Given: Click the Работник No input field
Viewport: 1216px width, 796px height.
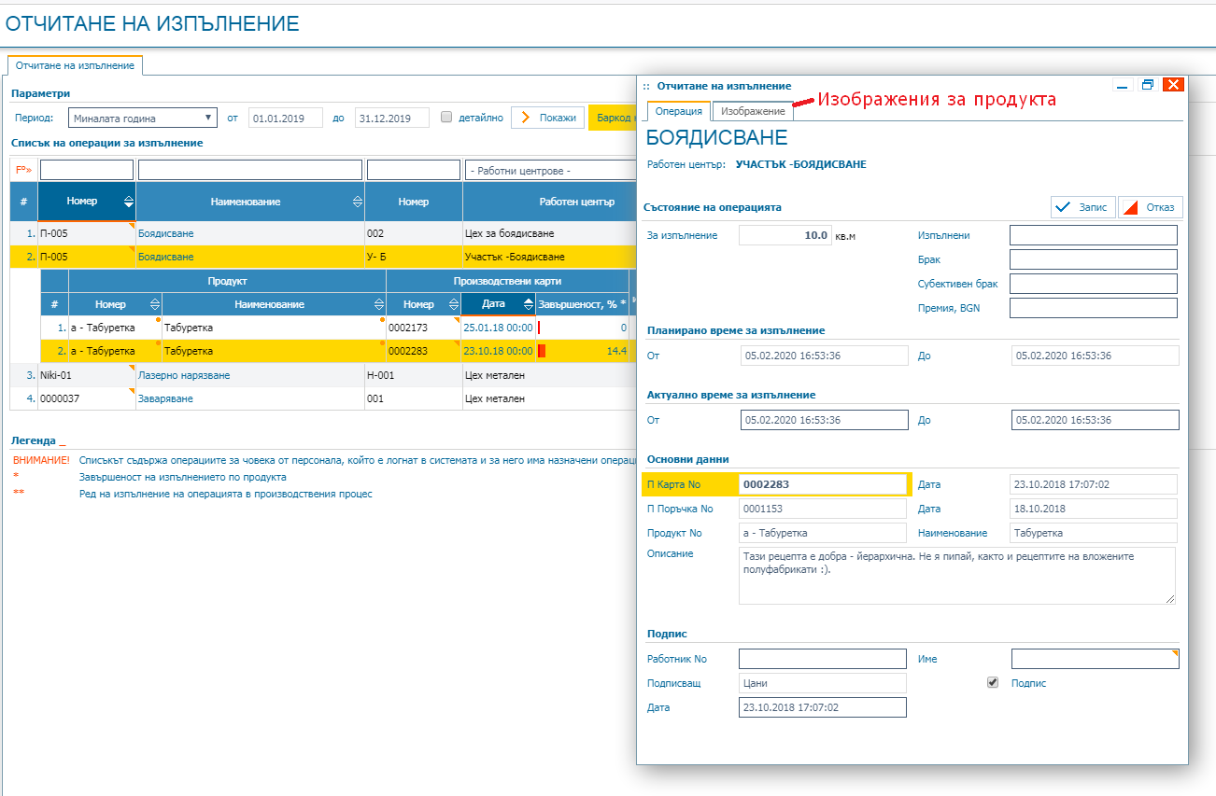Looking at the screenshot, I should pyautogui.click(x=823, y=659).
